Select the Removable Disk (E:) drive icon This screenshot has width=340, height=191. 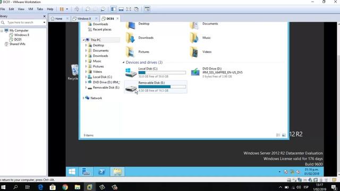[x=131, y=89]
